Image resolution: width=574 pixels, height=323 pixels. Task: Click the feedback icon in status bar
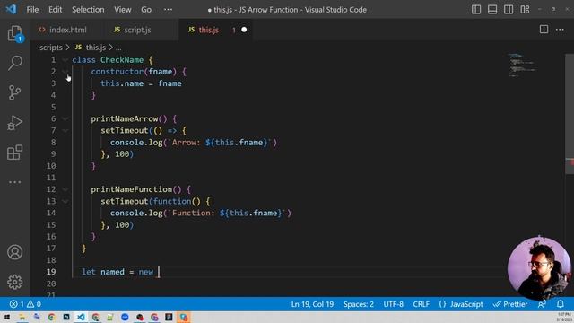coord(542,304)
